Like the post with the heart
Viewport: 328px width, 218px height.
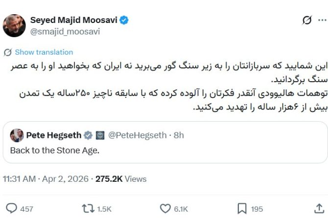[165, 209]
